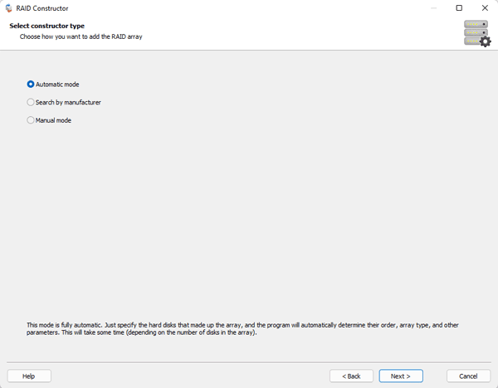Viewport: 498px width, 388px height.
Task: Click the Automatic mode label text
Action: pos(57,85)
